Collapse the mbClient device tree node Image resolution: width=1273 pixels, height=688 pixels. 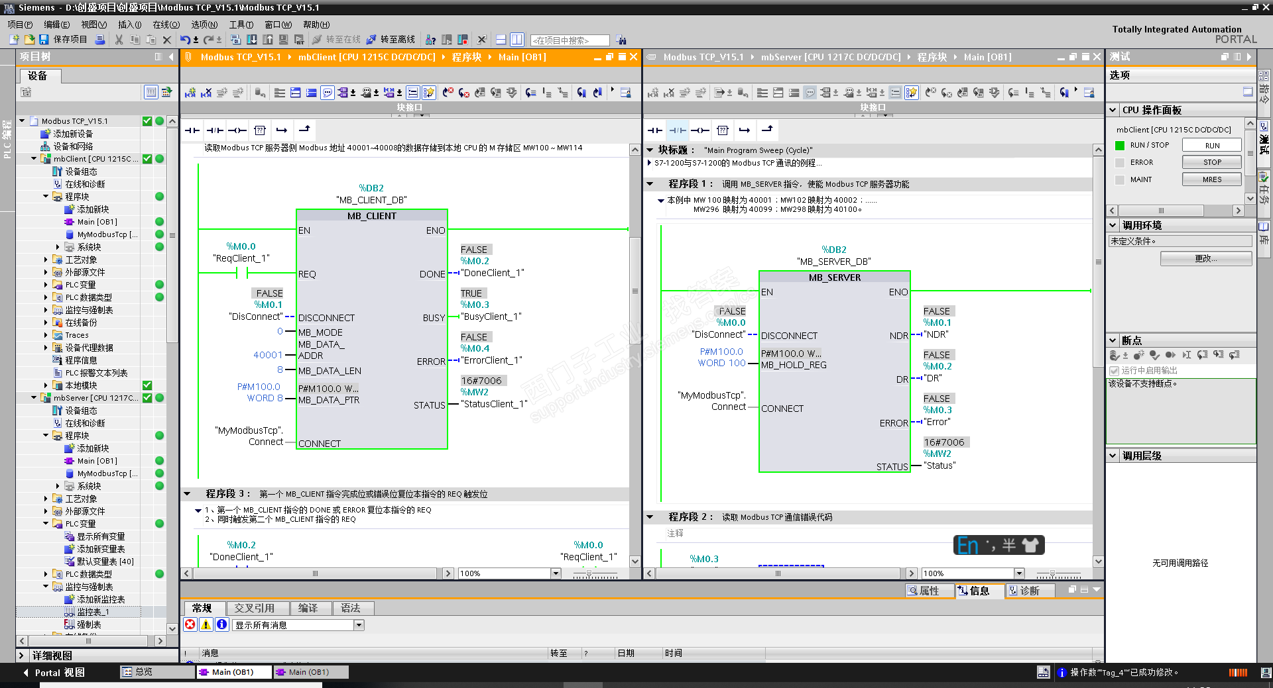(34, 159)
